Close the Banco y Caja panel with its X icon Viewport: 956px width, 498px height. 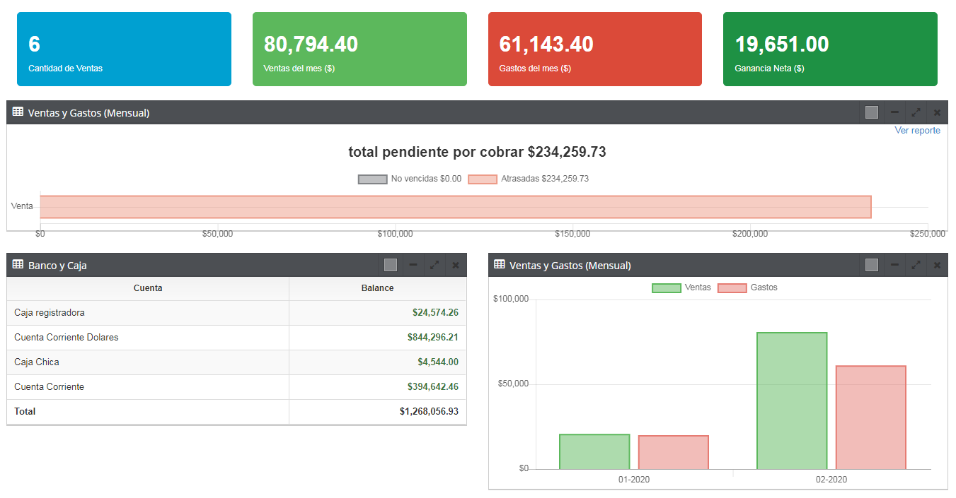(x=456, y=264)
